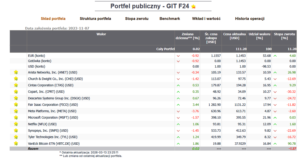Screen dimensions: 302x158
Task: Open the Copart, Inc. (CPRT) security
Action: pyautogui.click(x=46, y=92)
